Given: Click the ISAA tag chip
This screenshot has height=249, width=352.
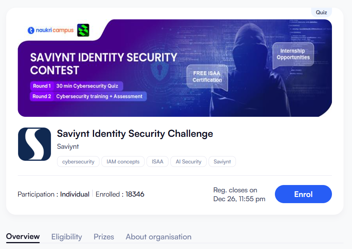Looking at the screenshot, I should (157, 162).
